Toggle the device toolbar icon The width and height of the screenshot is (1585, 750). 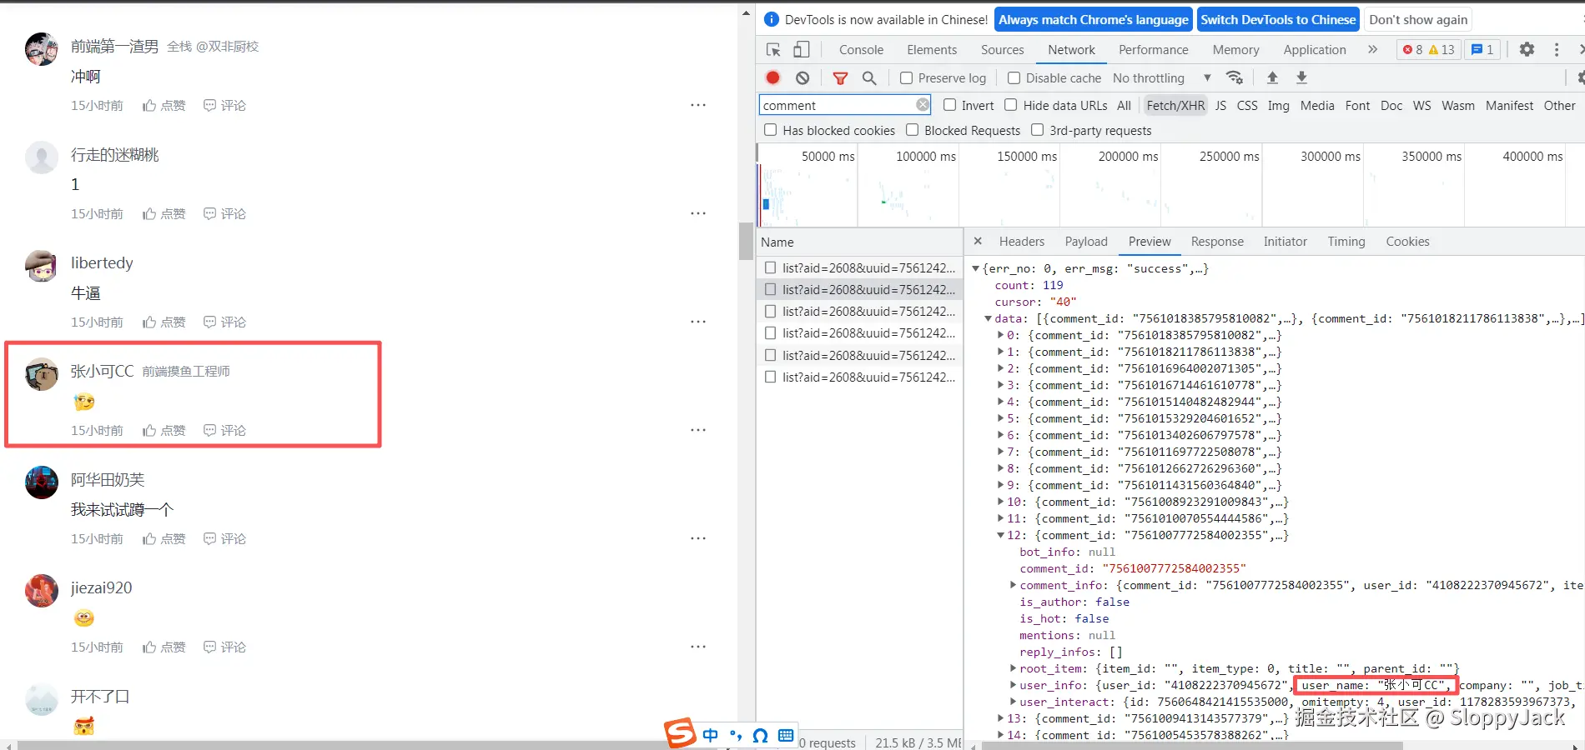click(x=801, y=50)
